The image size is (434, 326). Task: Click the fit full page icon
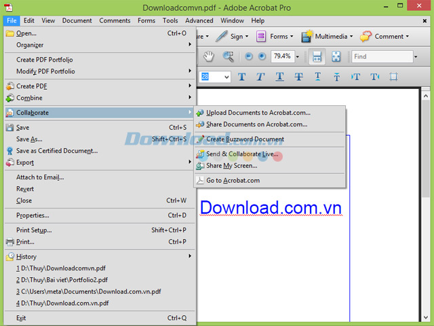[x=336, y=56]
